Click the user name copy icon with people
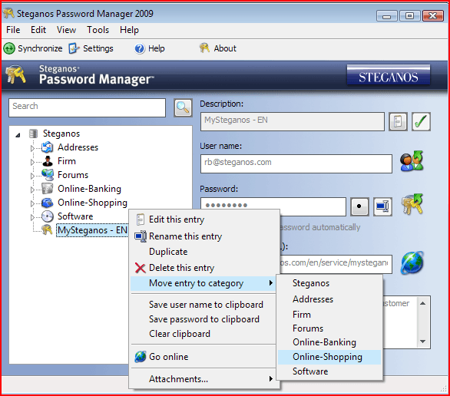 point(412,161)
